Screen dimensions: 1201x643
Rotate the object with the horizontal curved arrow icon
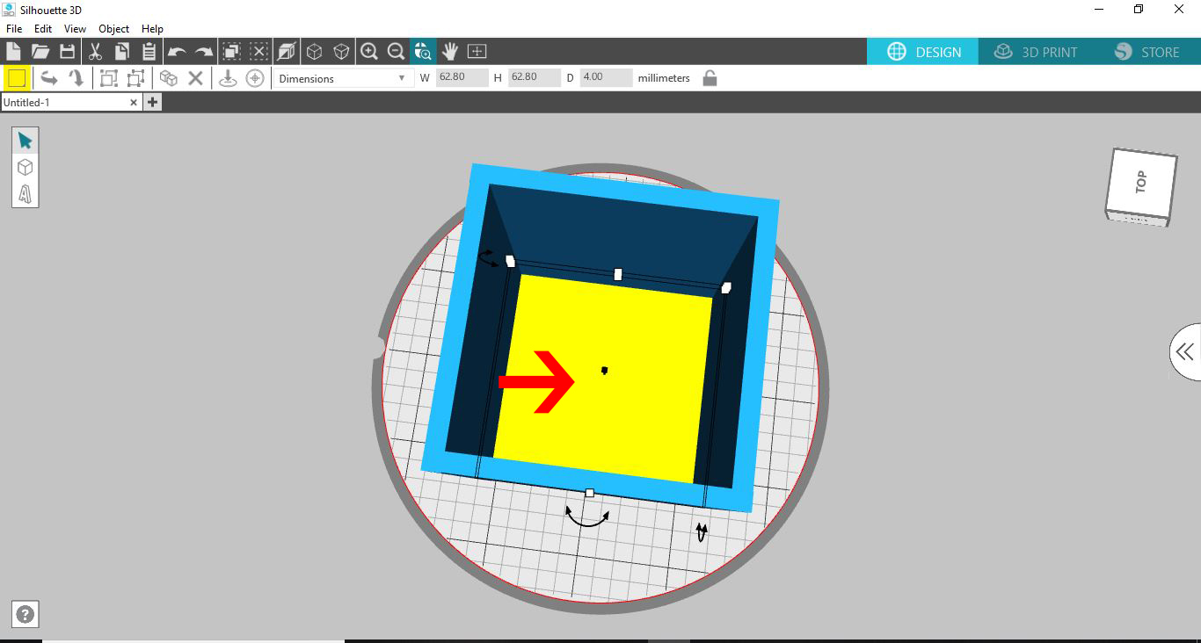(49, 78)
